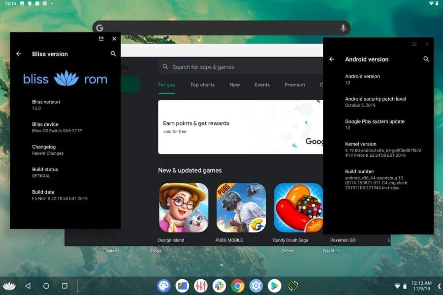This screenshot has width=443, height=295.
Task: Open the Events tab in Play Store
Action: click(x=262, y=85)
